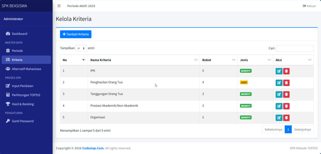
Task: Focus the Cari search field
Action: [295, 48]
